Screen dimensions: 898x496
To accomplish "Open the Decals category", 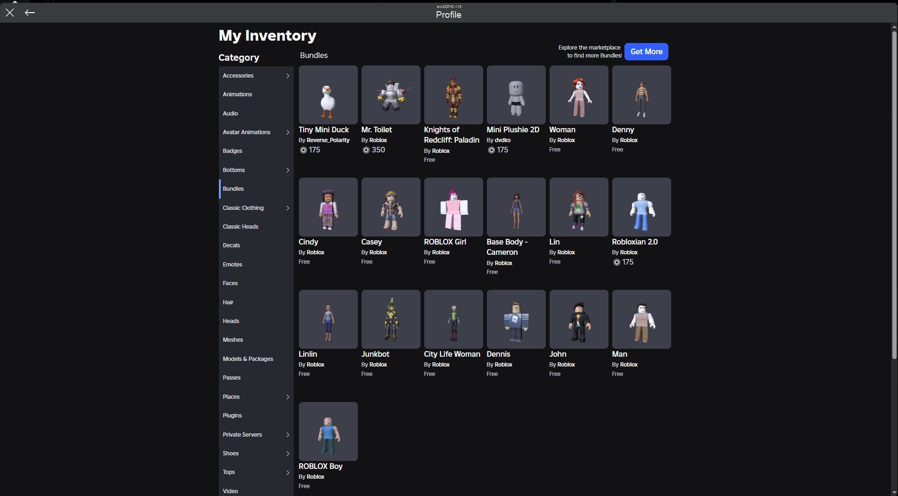I will point(256,245).
